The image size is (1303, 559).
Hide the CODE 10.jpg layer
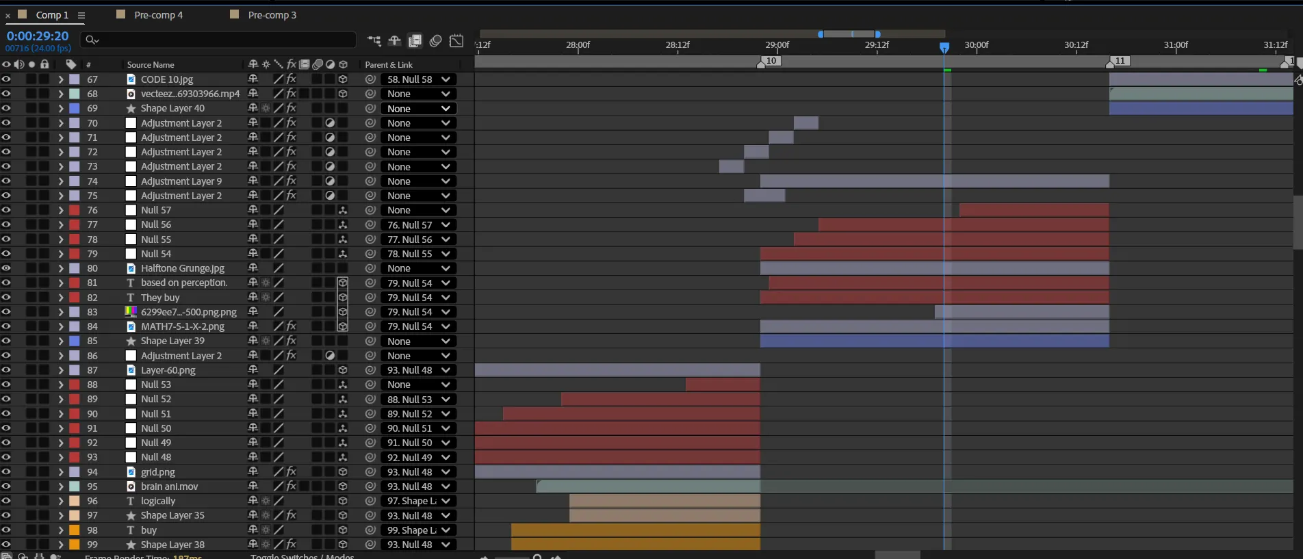[x=6, y=79]
